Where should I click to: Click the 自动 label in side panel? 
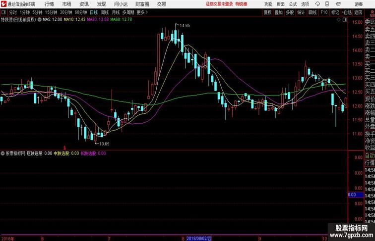pyautogui.click(x=370, y=156)
